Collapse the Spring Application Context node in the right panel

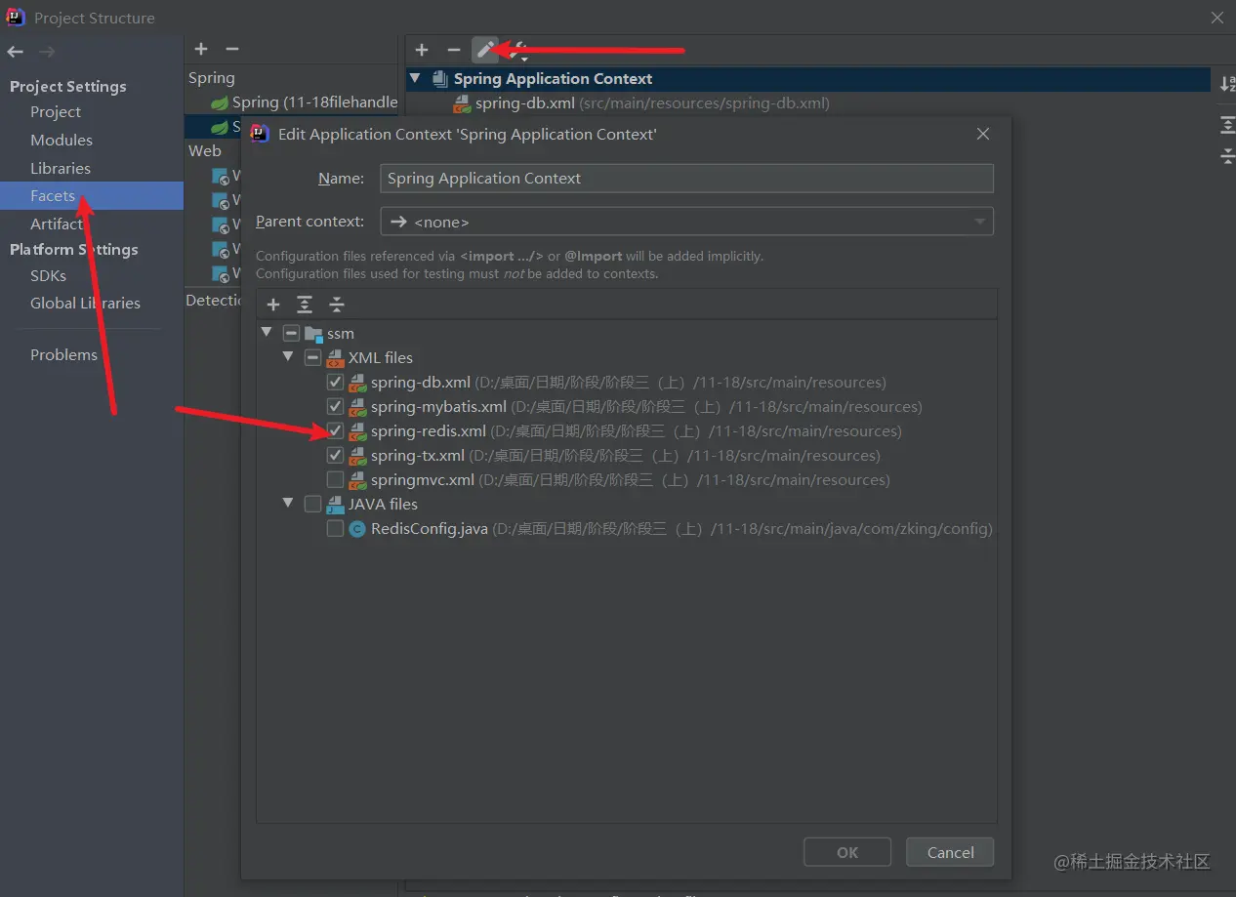coord(415,79)
